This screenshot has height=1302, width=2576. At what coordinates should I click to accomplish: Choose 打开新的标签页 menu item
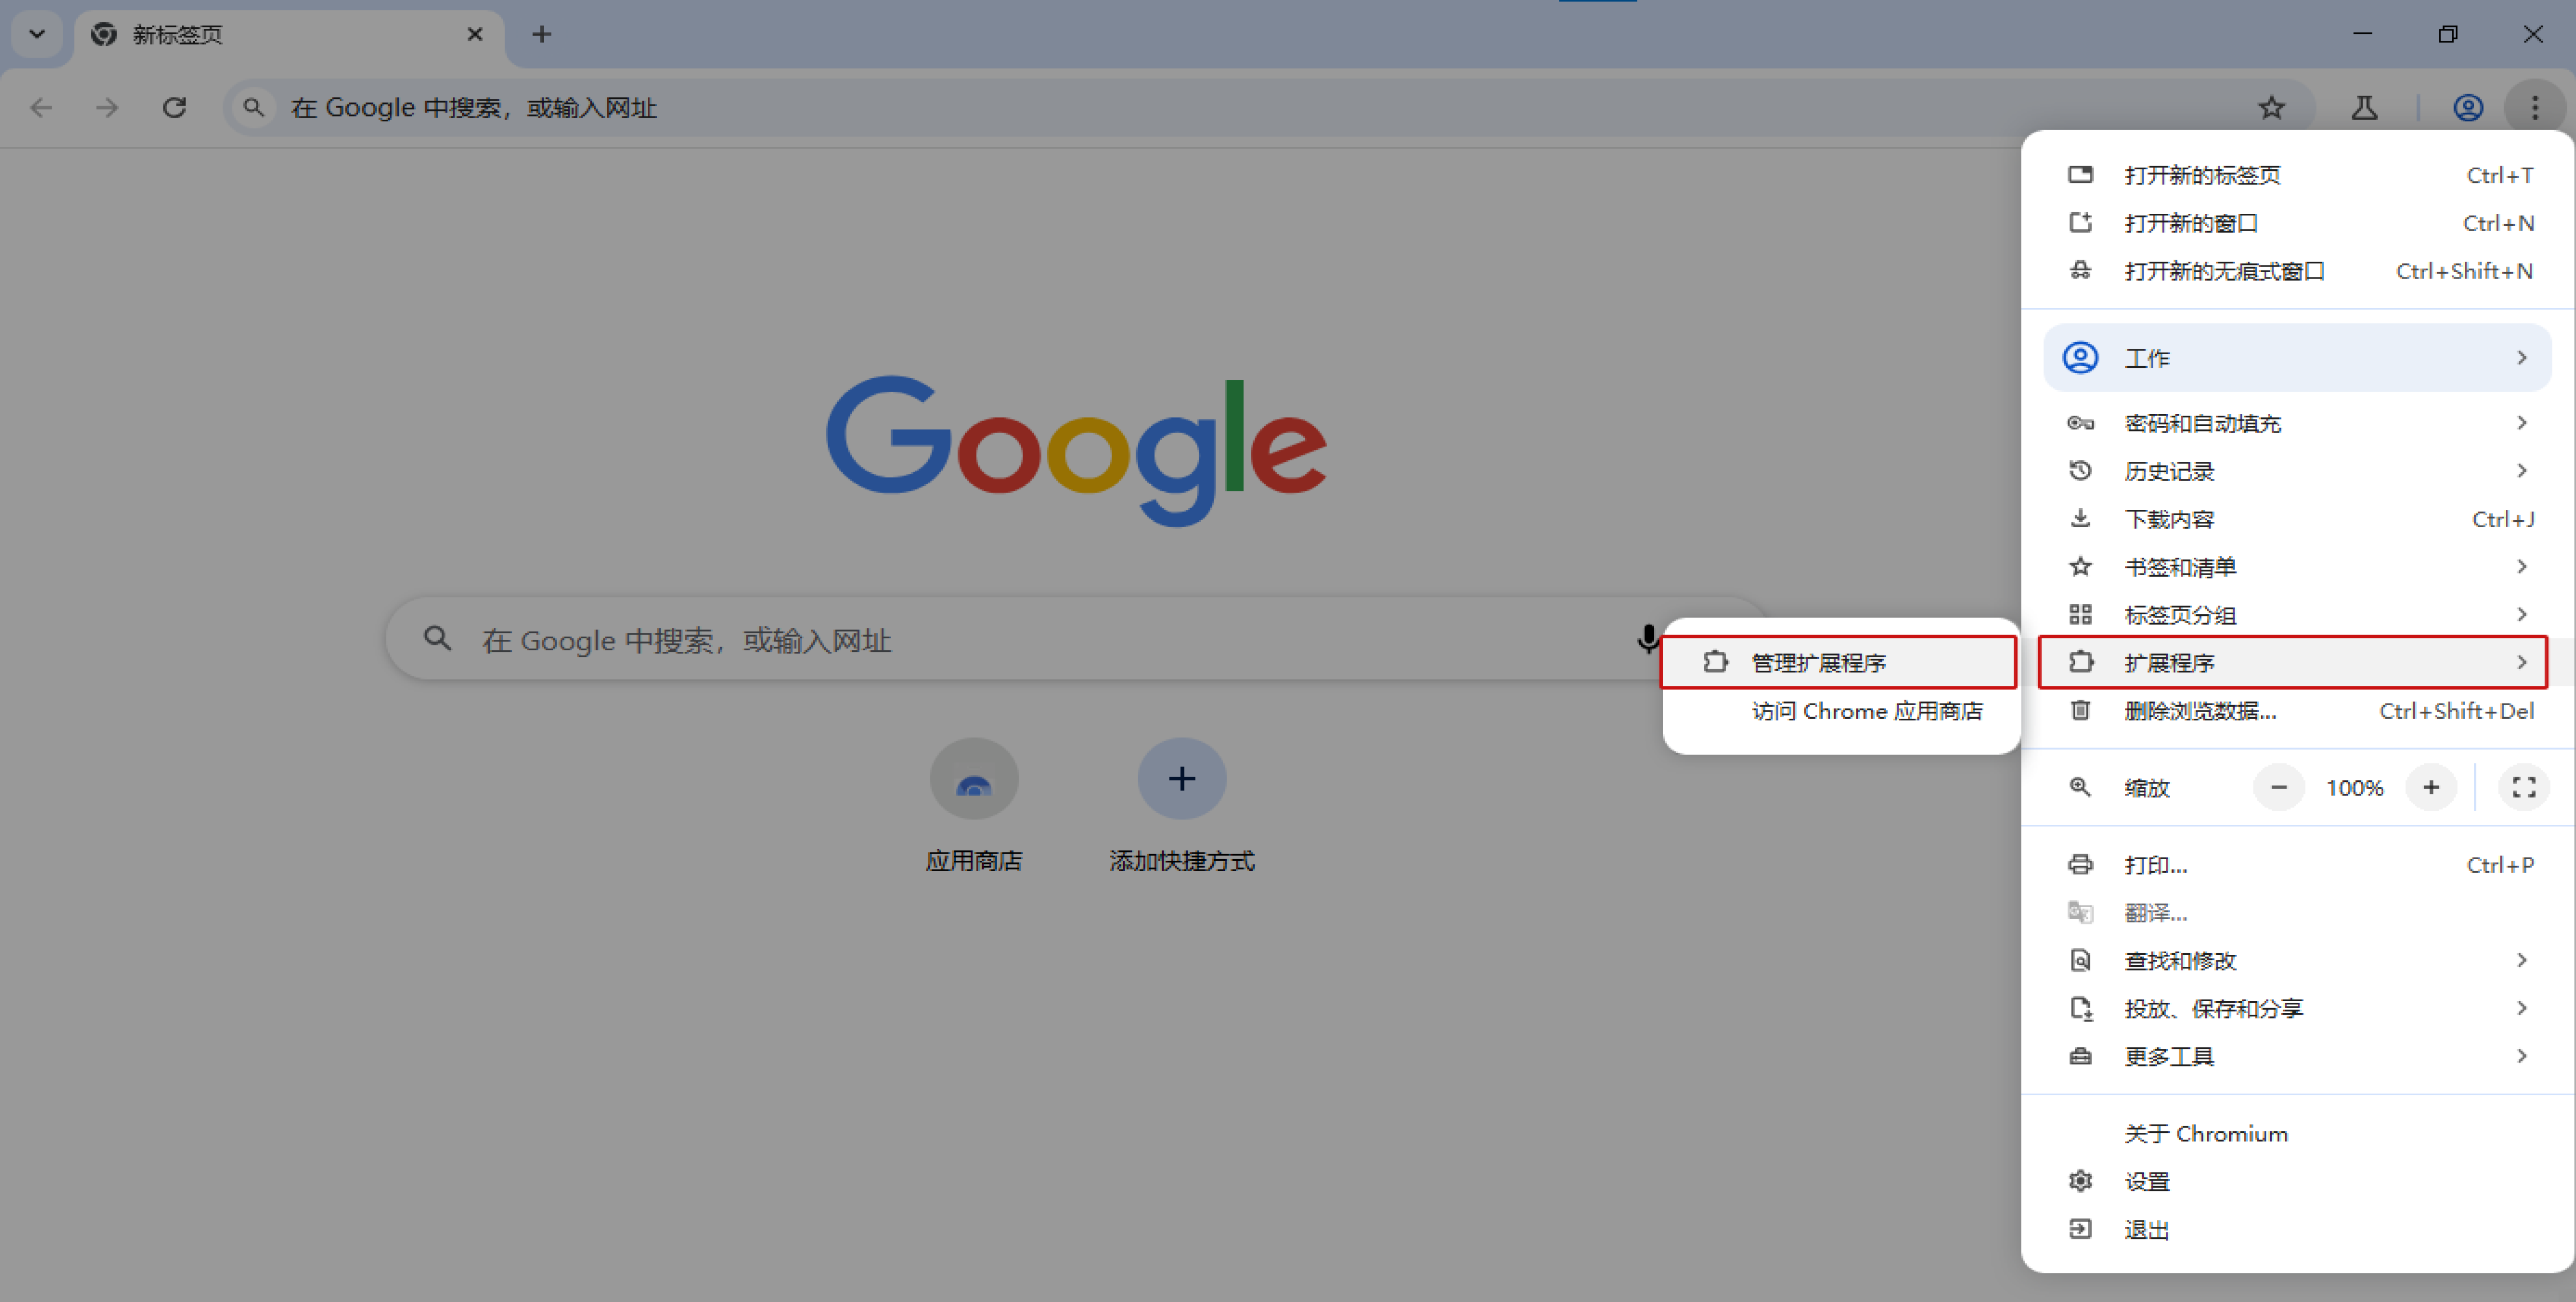(x=2297, y=175)
